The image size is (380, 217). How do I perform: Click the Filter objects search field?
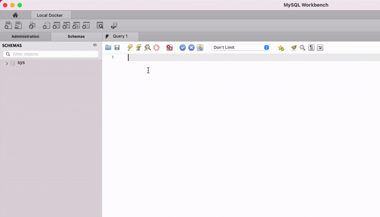(x=51, y=54)
